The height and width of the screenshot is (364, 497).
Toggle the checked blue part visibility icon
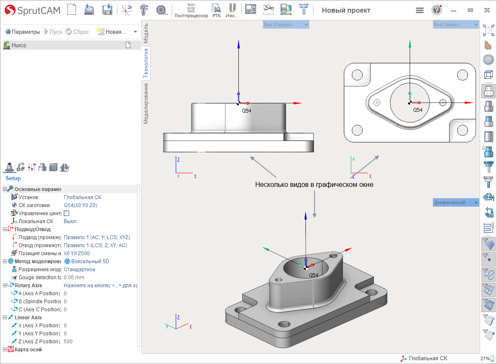(489, 152)
